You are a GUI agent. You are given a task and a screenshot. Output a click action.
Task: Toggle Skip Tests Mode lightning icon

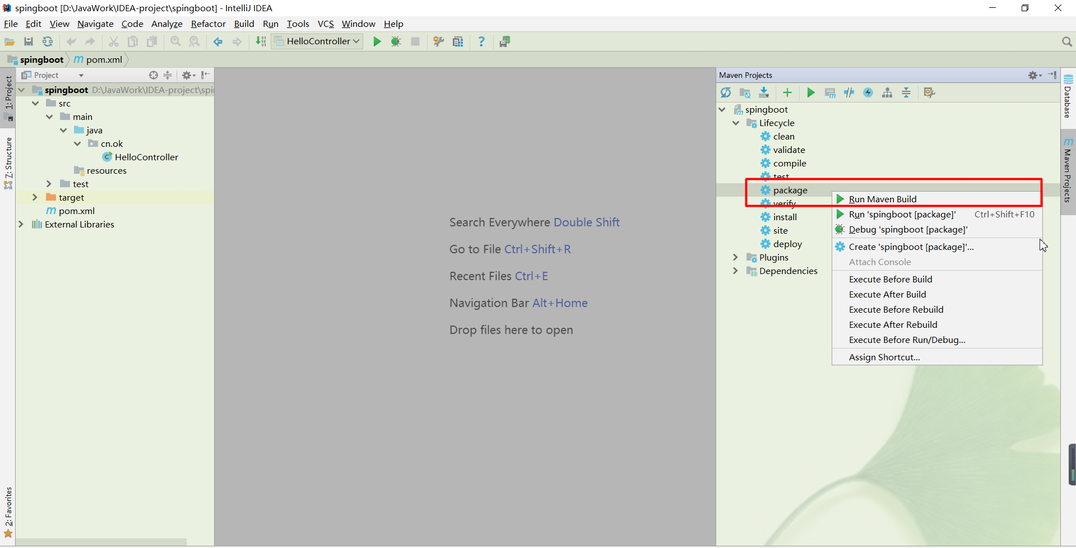pyautogui.click(x=868, y=92)
